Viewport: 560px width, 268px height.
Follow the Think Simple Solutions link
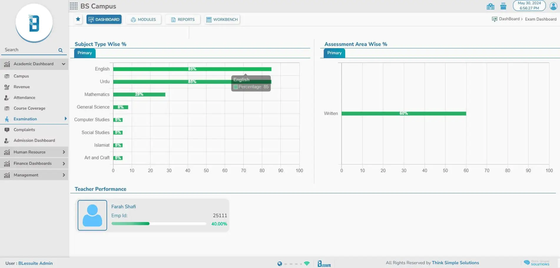[x=455, y=263]
